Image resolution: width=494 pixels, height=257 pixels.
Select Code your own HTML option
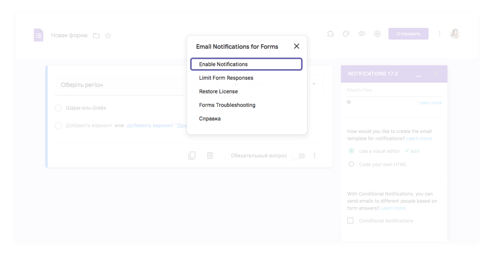(351, 164)
